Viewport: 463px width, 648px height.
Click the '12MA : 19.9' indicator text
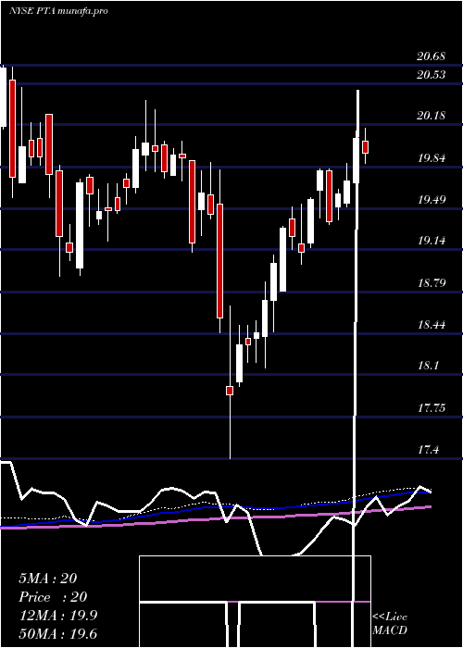[58, 616]
